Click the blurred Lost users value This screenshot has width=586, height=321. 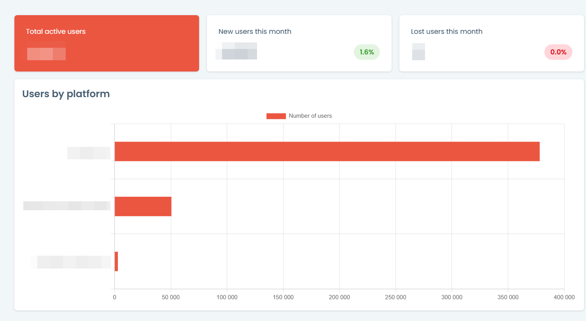pos(418,52)
